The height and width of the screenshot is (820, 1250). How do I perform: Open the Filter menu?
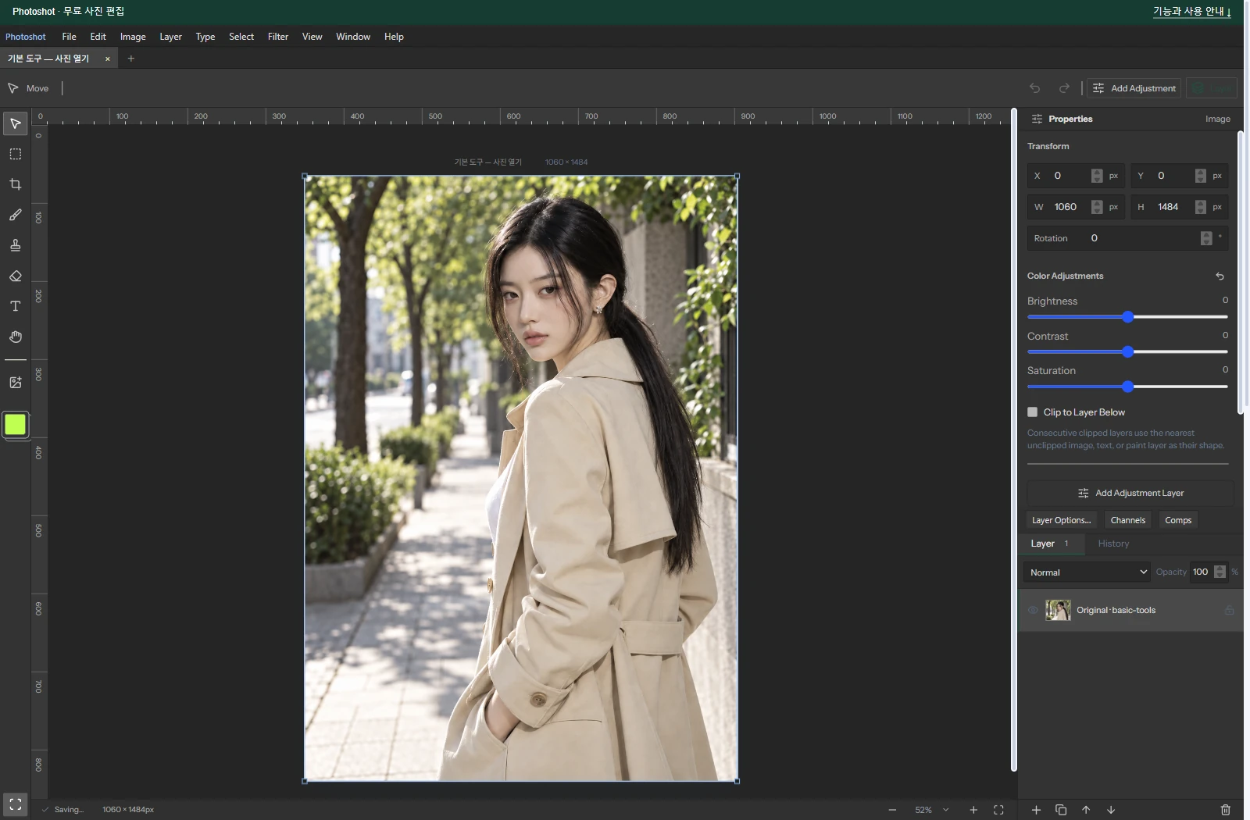pyautogui.click(x=278, y=37)
